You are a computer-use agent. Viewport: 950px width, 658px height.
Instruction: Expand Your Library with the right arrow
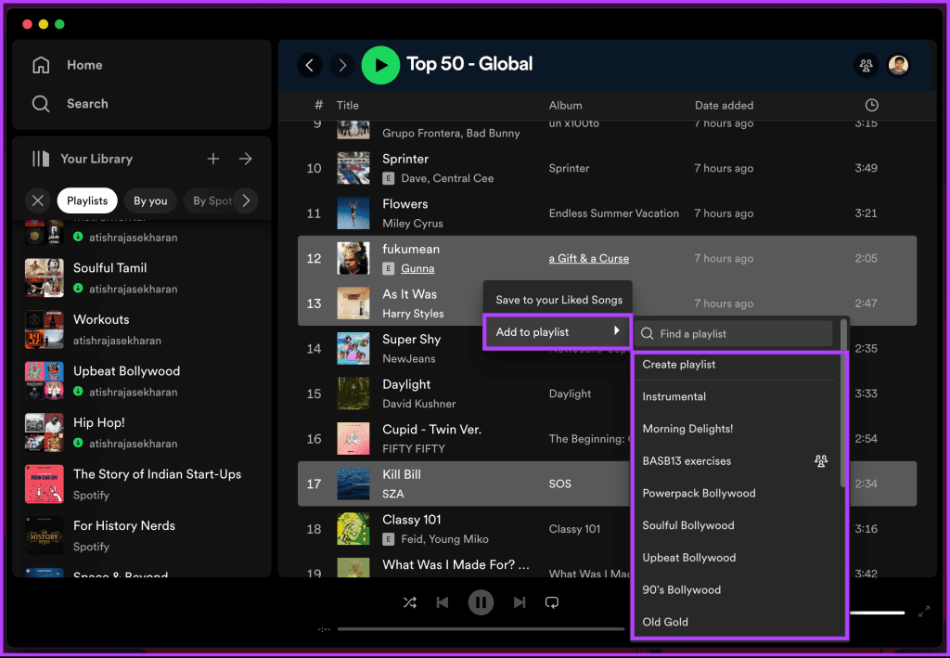tap(245, 159)
